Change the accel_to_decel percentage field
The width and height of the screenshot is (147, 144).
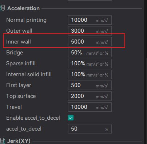(x=90, y=129)
